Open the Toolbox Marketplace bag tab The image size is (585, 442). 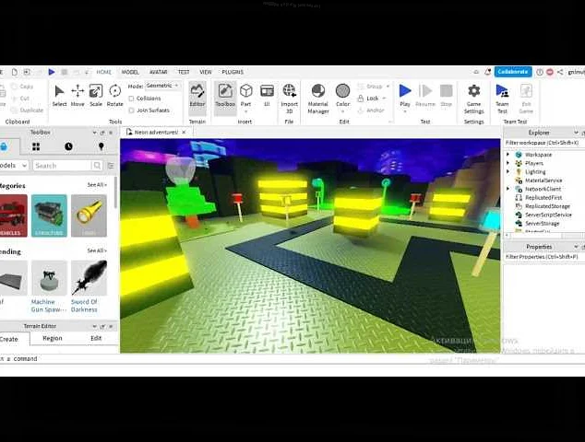(4, 146)
